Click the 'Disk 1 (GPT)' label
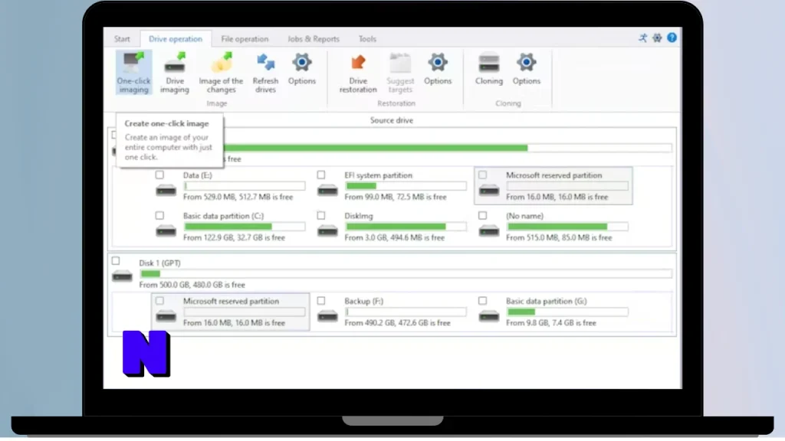The image size is (785, 441). pos(159,263)
